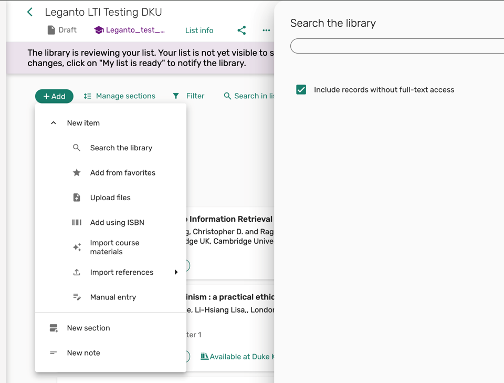The height and width of the screenshot is (383, 504).
Task: Open the share icon
Action: pos(241,30)
